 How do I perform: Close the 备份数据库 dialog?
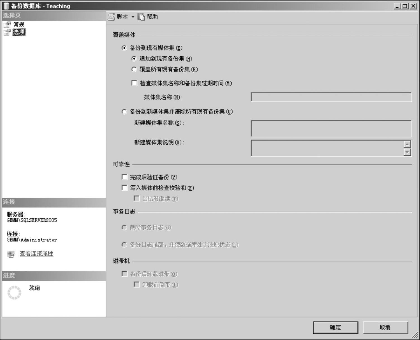click(x=413, y=6)
